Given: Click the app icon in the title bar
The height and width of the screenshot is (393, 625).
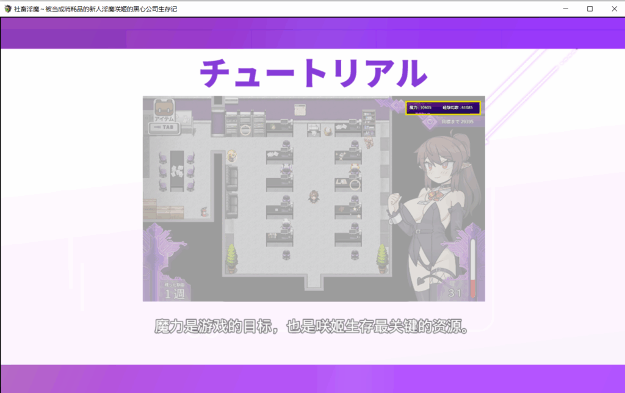Looking at the screenshot, I should pos(7,9).
